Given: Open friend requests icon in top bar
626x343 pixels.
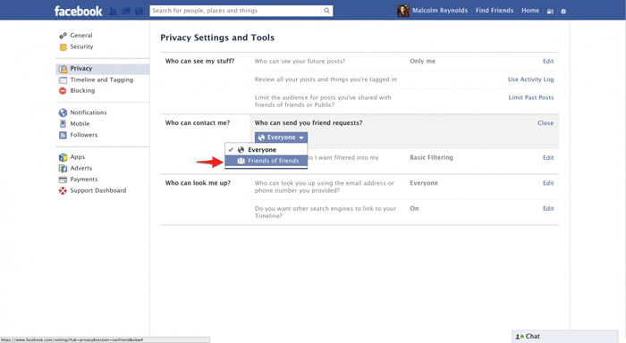Looking at the screenshot, I should tap(113, 12).
